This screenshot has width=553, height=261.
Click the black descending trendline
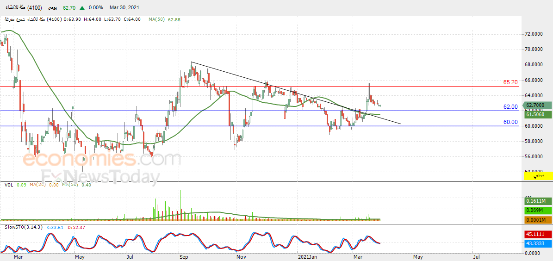(296, 93)
